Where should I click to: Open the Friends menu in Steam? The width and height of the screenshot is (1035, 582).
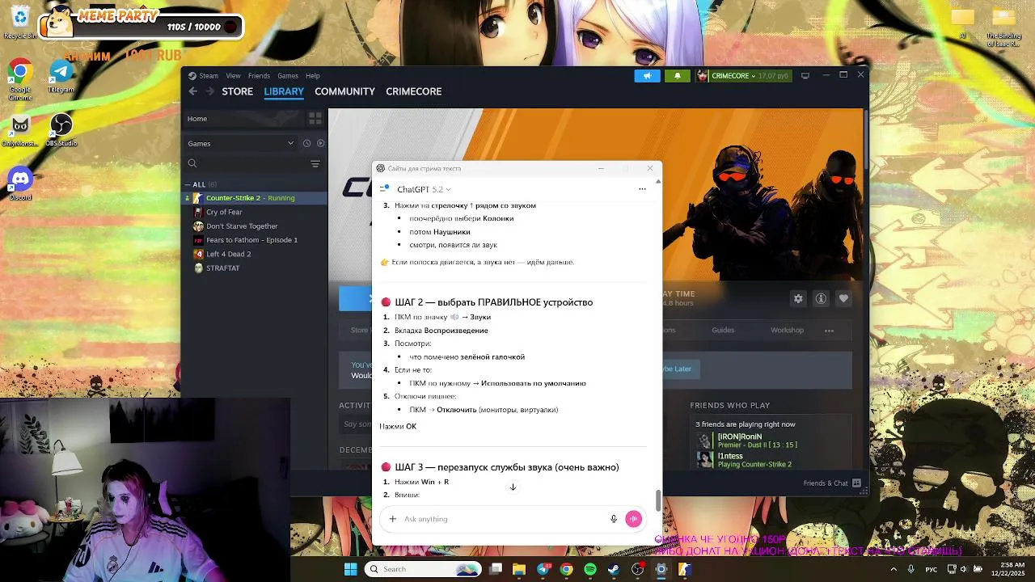[259, 76]
